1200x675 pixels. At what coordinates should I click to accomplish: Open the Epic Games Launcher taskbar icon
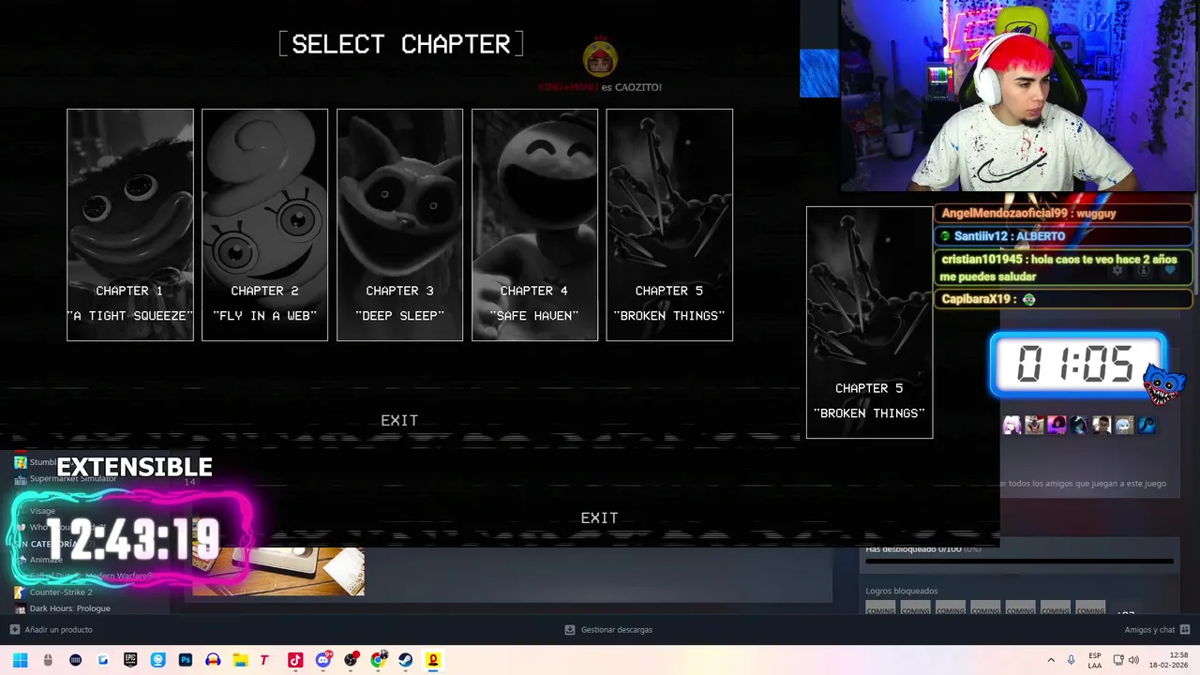[x=130, y=660]
